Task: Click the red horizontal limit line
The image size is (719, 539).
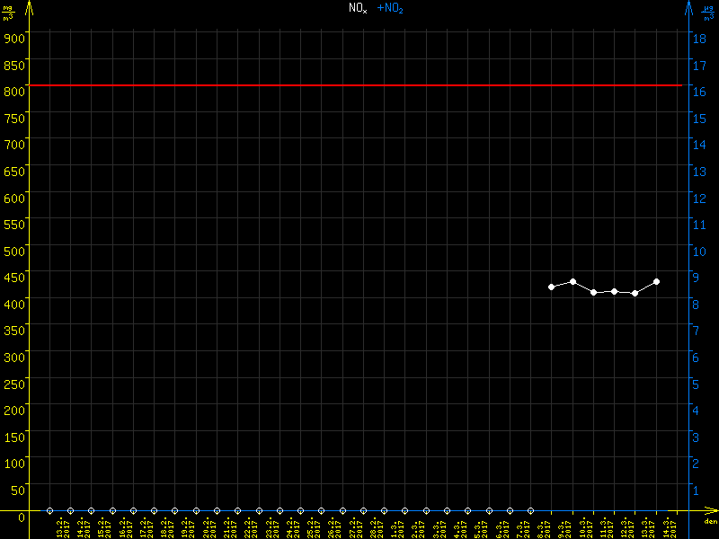Action: [x=359, y=85]
